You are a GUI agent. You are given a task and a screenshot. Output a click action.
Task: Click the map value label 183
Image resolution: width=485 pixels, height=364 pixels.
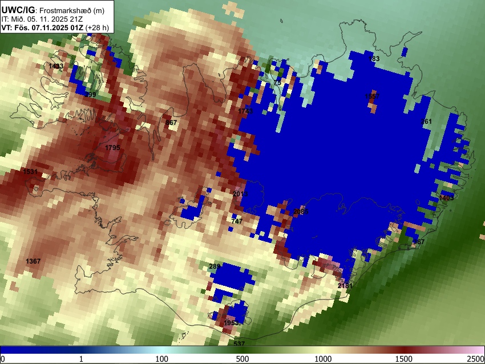coord(374,58)
